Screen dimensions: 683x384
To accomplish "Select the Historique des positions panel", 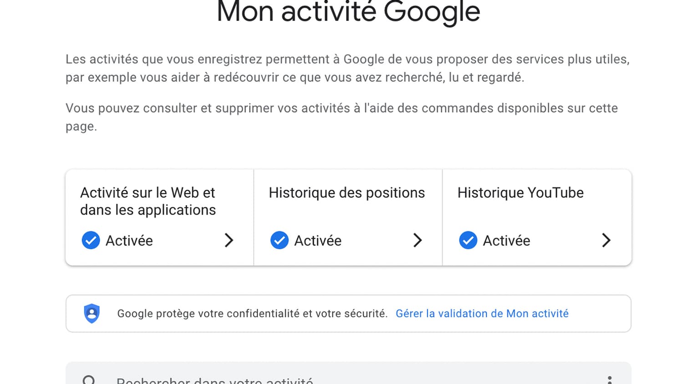I will point(347,217).
